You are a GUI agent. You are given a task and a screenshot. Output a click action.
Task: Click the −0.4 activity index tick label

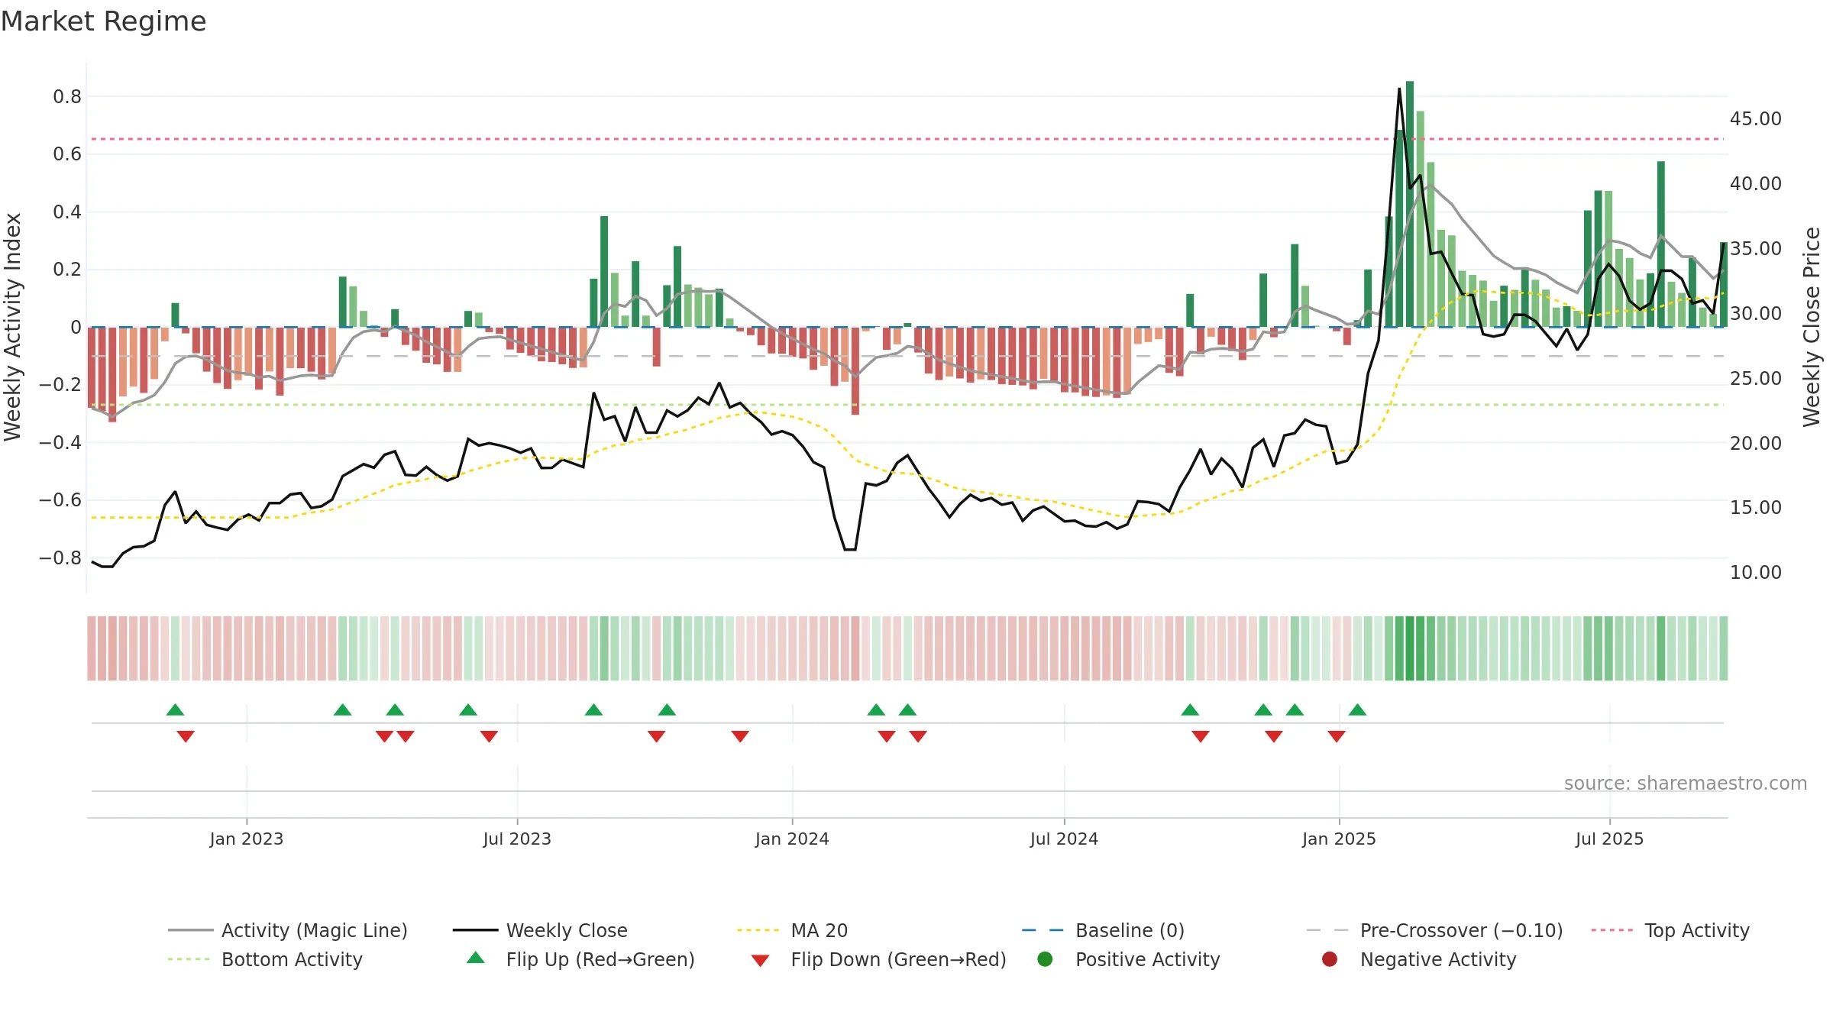(60, 442)
